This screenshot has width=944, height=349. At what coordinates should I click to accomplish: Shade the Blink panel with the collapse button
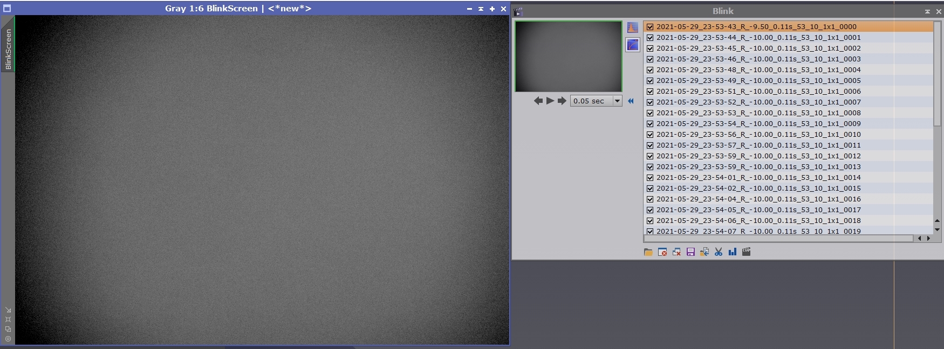(927, 11)
